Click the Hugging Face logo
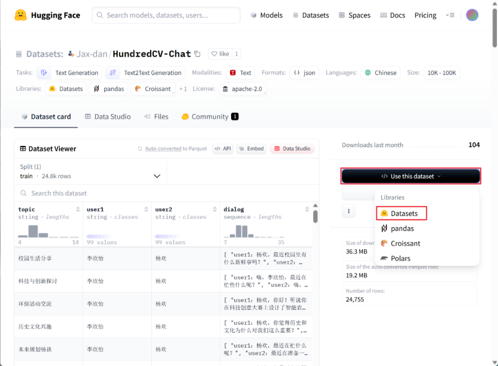Screen dimensions: 498x366 pos(47,15)
